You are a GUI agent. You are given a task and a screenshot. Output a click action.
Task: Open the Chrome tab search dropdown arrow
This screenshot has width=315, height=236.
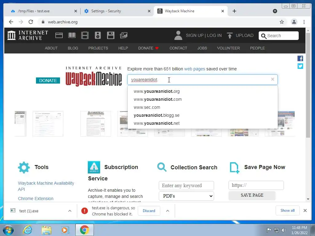(x=275, y=11)
